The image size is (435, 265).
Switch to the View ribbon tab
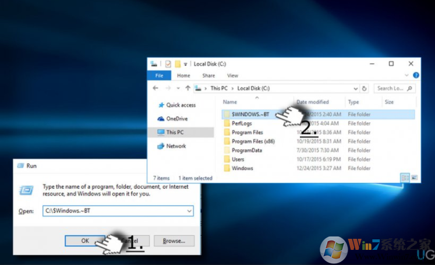click(x=232, y=76)
